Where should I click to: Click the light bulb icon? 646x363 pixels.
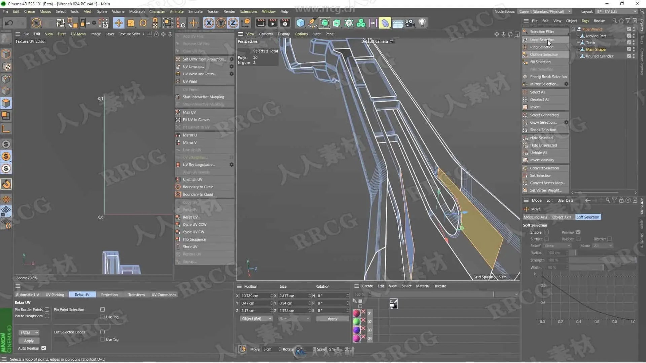pyautogui.click(x=422, y=23)
